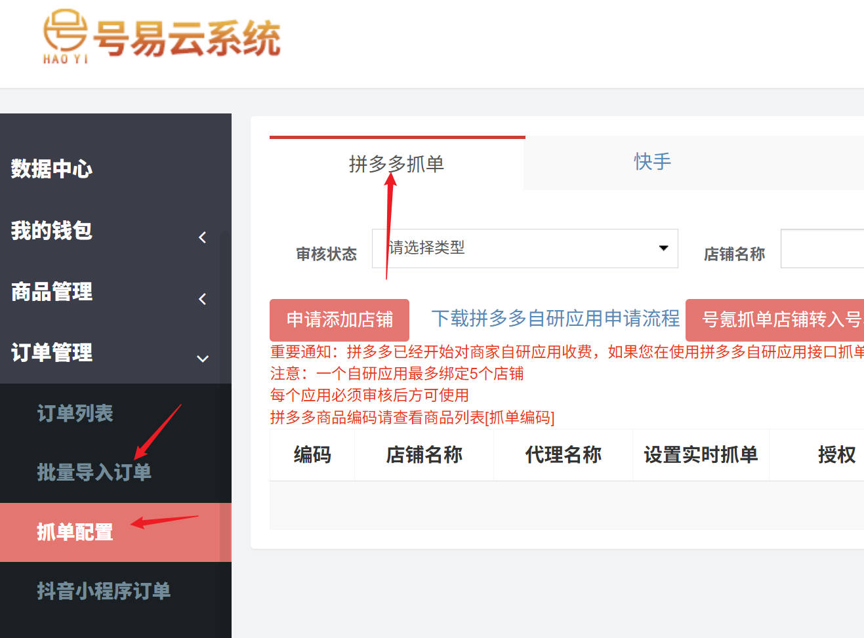Click the 申请添加店铺 button
The height and width of the screenshot is (638, 864).
click(x=339, y=319)
